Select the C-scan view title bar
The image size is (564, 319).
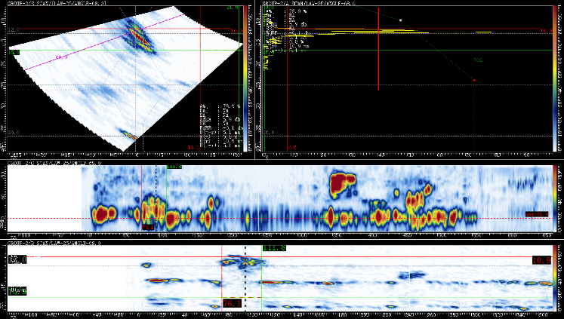pos(54,163)
